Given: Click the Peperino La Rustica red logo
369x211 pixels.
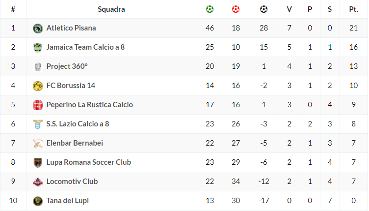Looking at the screenshot, I should tap(38, 105).
